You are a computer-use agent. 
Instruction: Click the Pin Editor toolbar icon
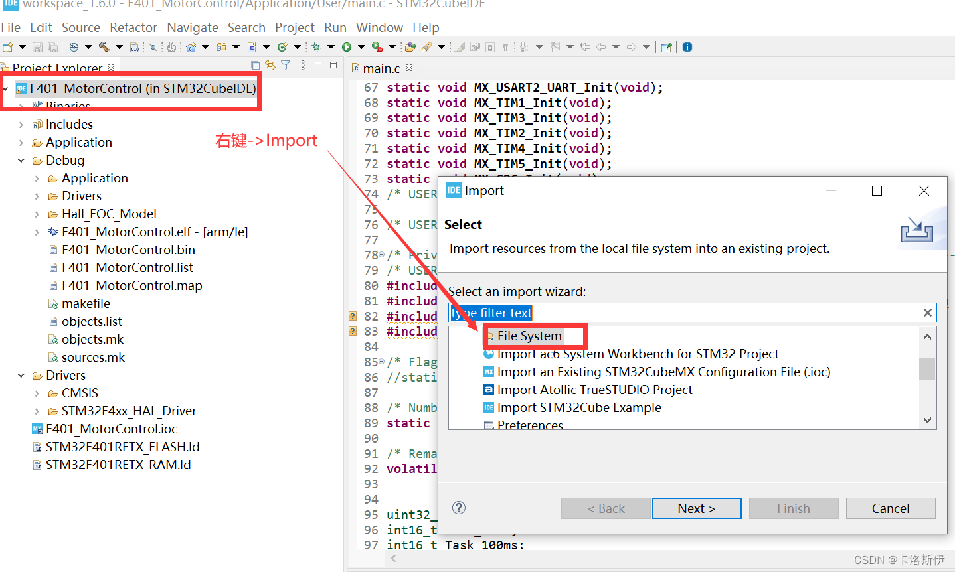666,47
